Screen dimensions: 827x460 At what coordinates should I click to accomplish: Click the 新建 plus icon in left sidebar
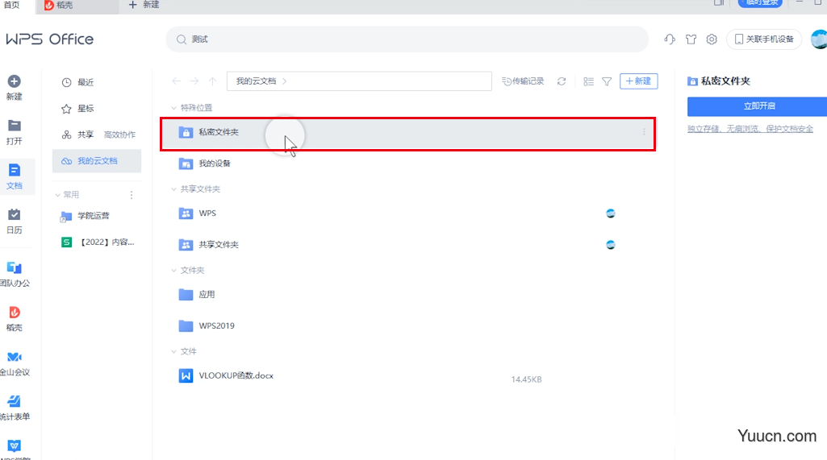(15, 81)
